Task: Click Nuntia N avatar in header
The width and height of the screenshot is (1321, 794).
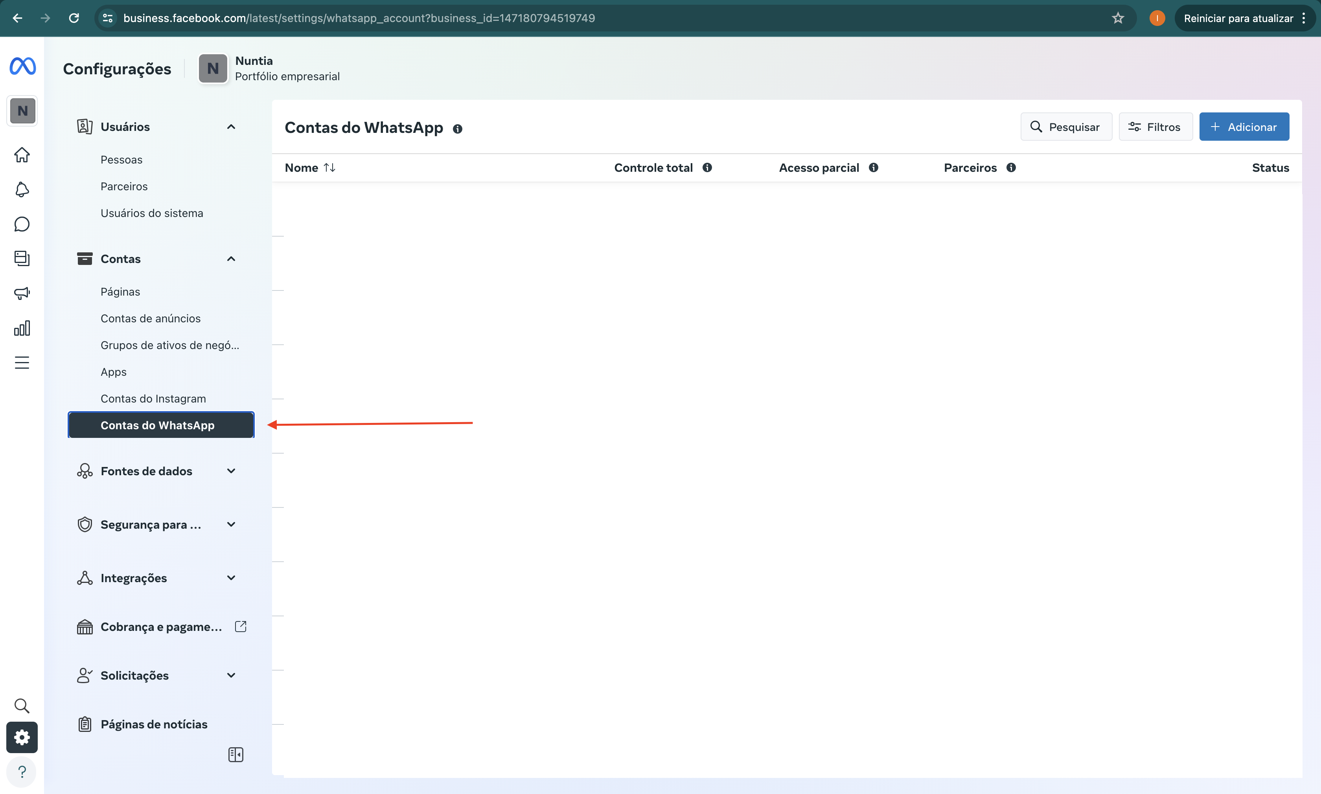Action: click(213, 68)
